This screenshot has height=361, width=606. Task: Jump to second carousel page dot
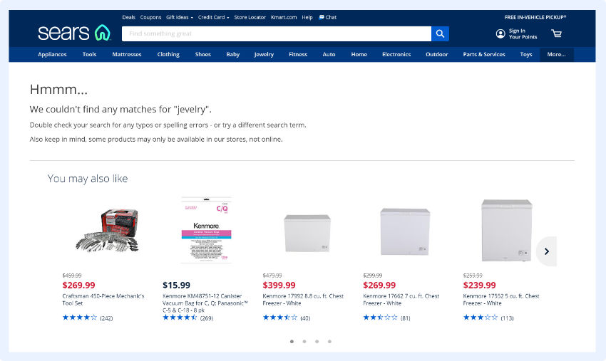[x=304, y=342]
